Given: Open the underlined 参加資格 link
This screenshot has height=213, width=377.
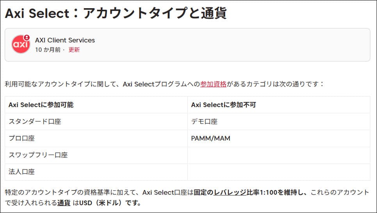Looking at the screenshot, I should [213, 84].
